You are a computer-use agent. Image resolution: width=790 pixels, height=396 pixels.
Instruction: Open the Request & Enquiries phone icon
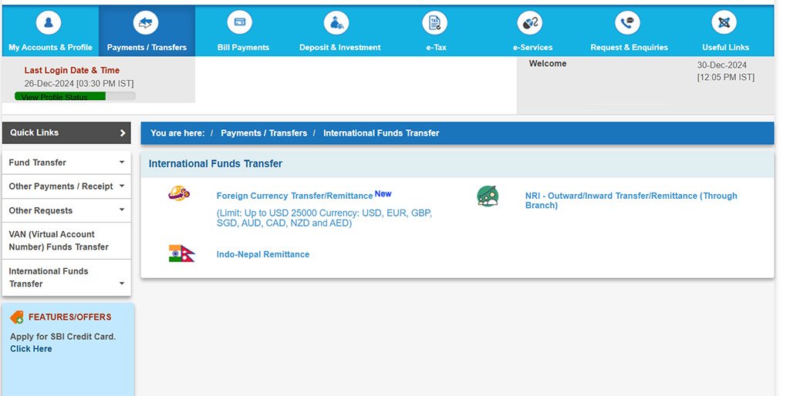coord(628,24)
